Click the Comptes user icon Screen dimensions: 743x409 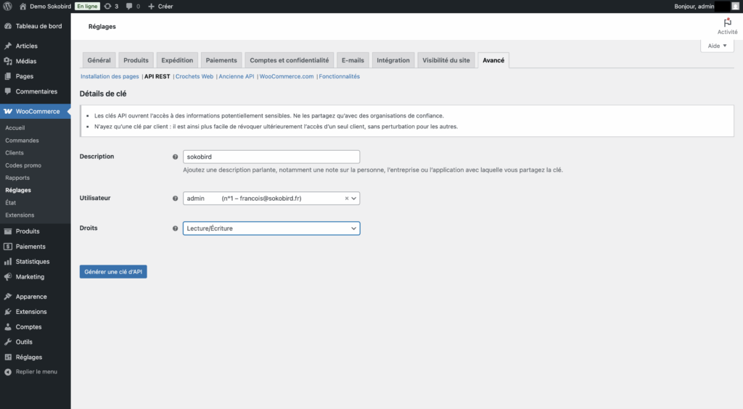[8, 326]
